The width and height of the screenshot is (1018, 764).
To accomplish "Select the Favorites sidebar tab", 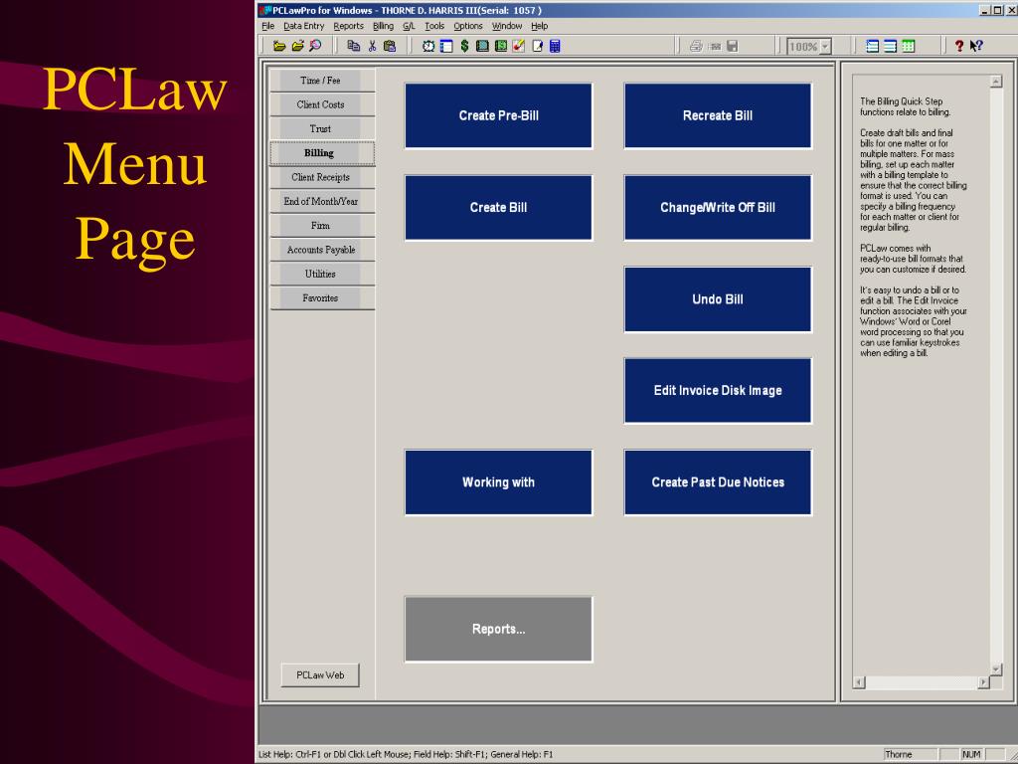I will (322, 298).
